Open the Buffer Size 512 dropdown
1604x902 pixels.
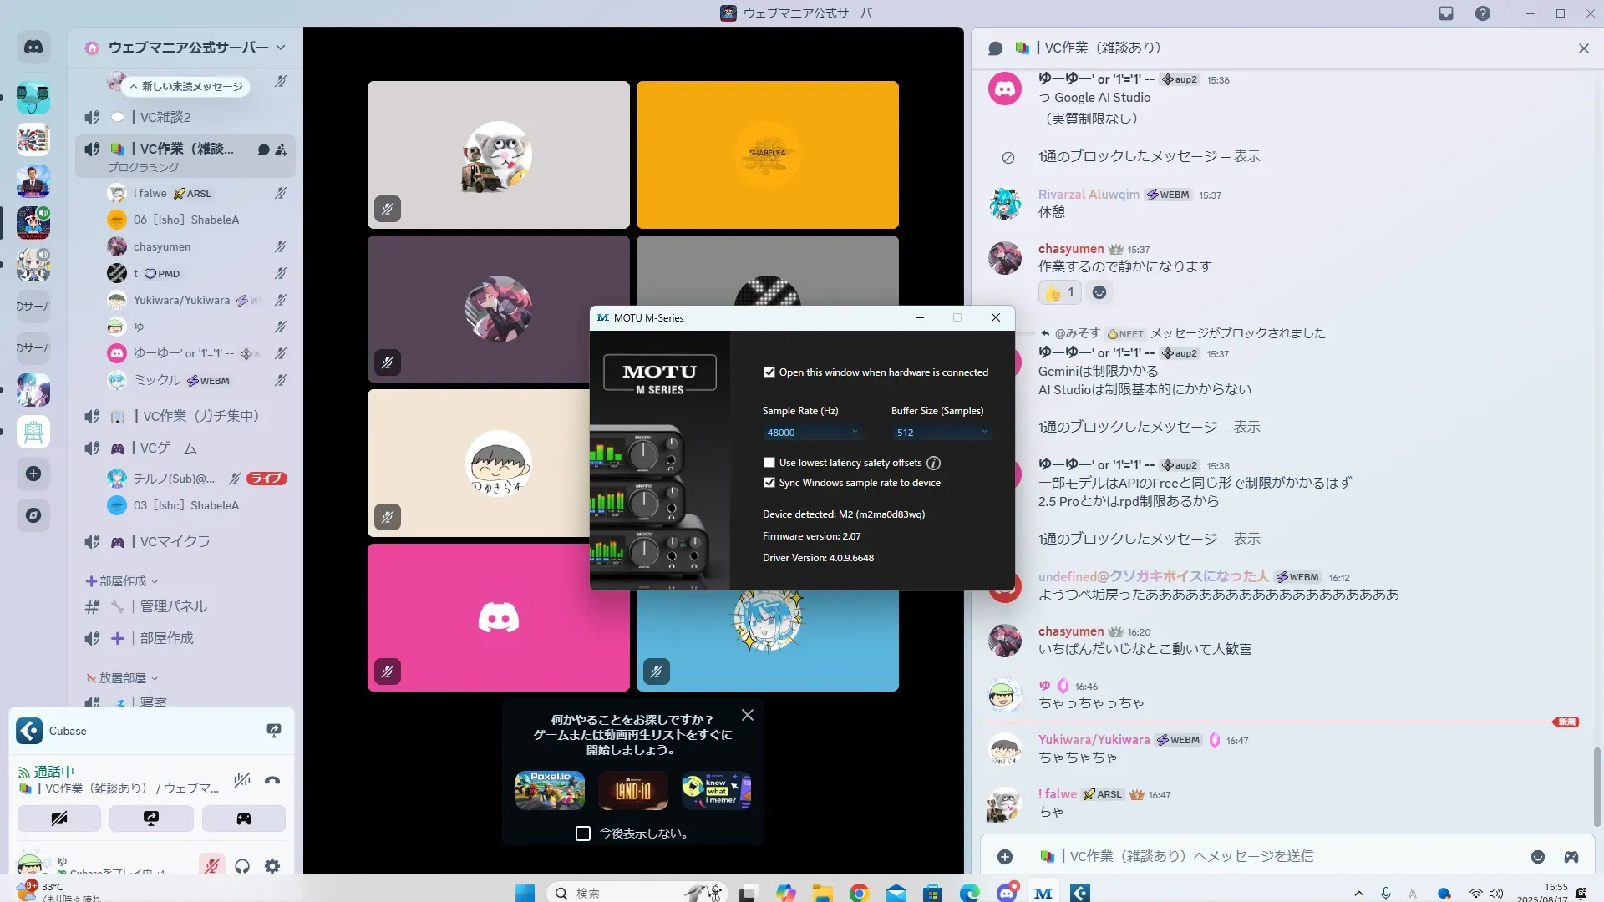(941, 433)
